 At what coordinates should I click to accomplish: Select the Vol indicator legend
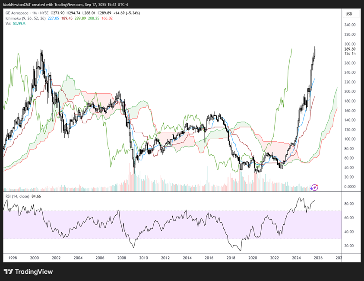click(x=8, y=23)
